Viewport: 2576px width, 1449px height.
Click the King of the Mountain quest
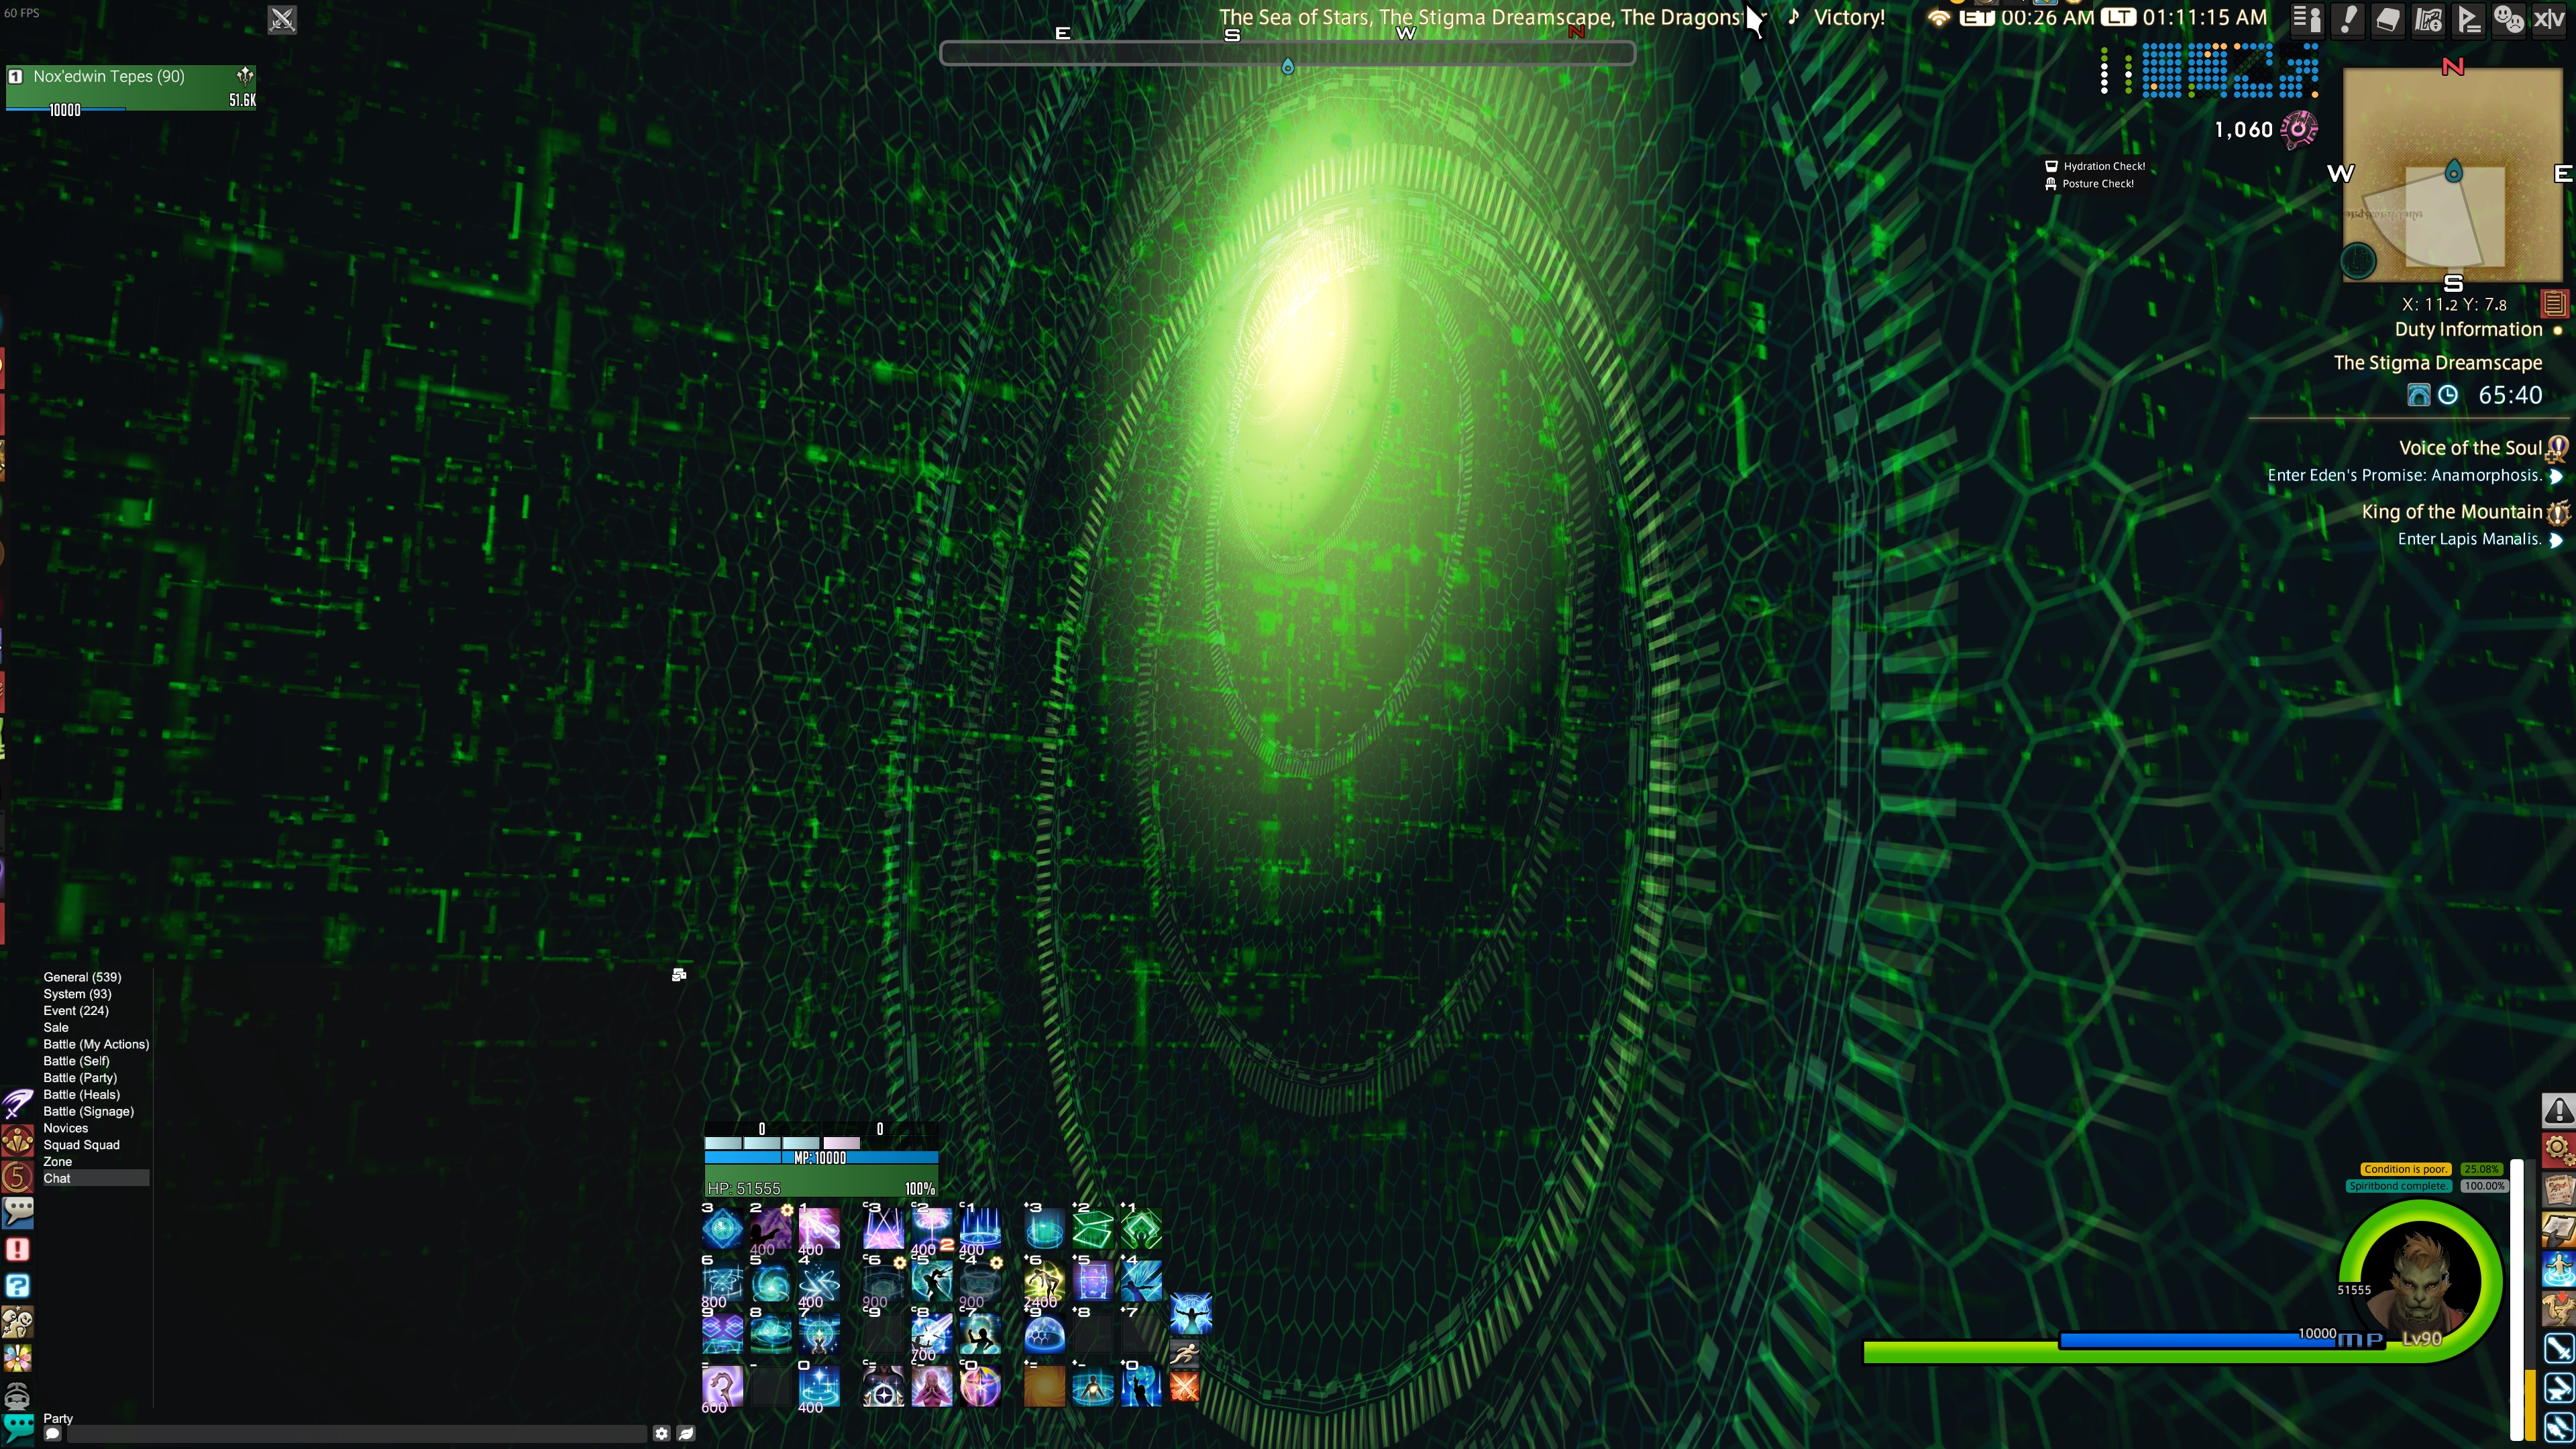pyautogui.click(x=2451, y=512)
